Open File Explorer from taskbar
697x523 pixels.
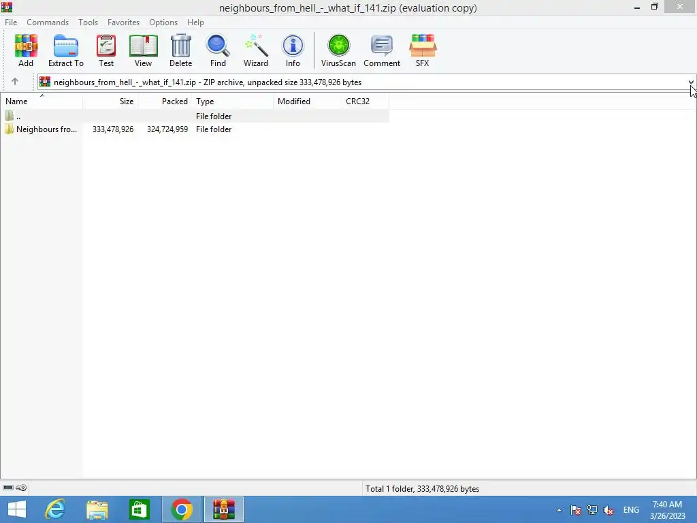coord(97,509)
